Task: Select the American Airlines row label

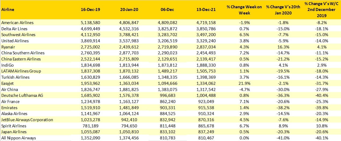Action: tap(17, 23)
